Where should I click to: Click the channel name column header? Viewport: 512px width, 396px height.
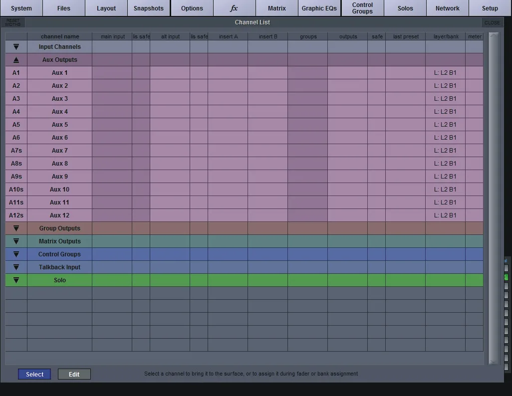coord(60,36)
